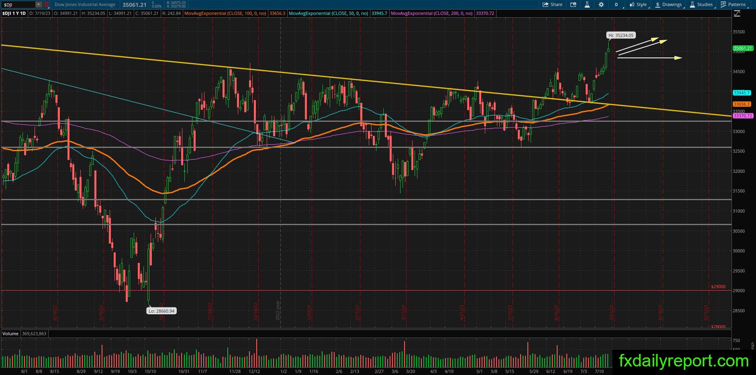
Task: Click the A: 35079.00 ask quote
Action: point(176,6)
